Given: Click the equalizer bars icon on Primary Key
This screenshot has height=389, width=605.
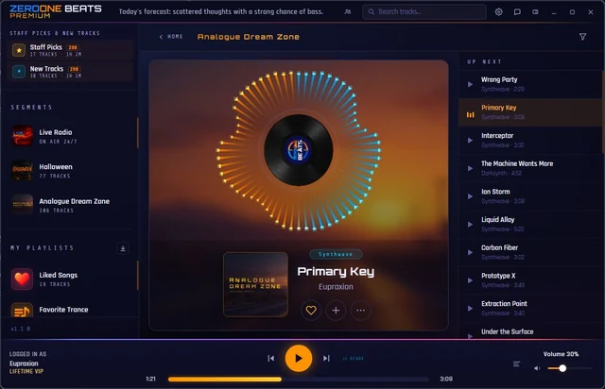Looking at the screenshot, I should (x=471, y=114).
